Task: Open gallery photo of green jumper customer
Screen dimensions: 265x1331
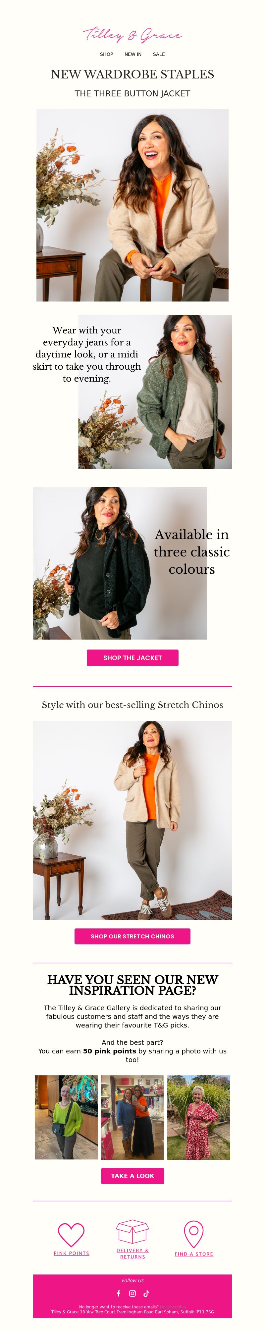Action: [66, 1118]
